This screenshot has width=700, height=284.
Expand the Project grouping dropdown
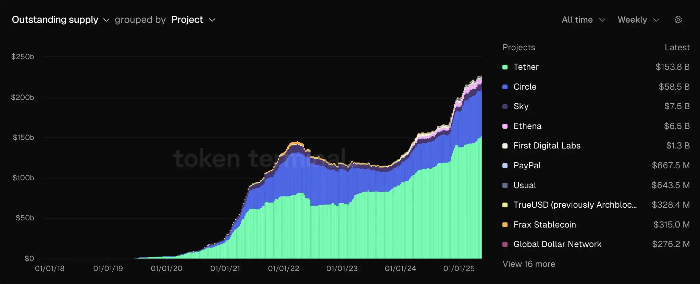coord(193,20)
